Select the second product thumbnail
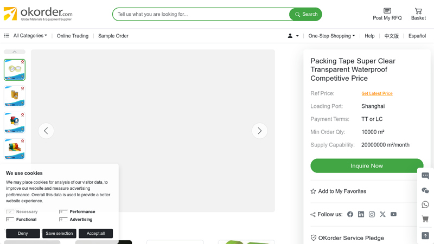 (15, 96)
